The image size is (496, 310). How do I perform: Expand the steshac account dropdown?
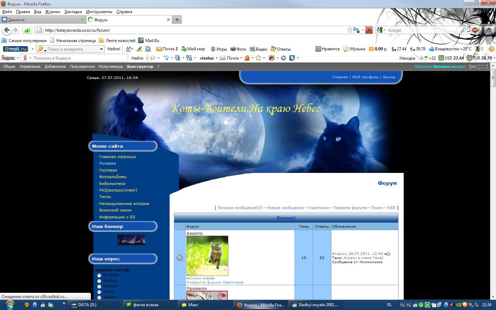[217, 58]
